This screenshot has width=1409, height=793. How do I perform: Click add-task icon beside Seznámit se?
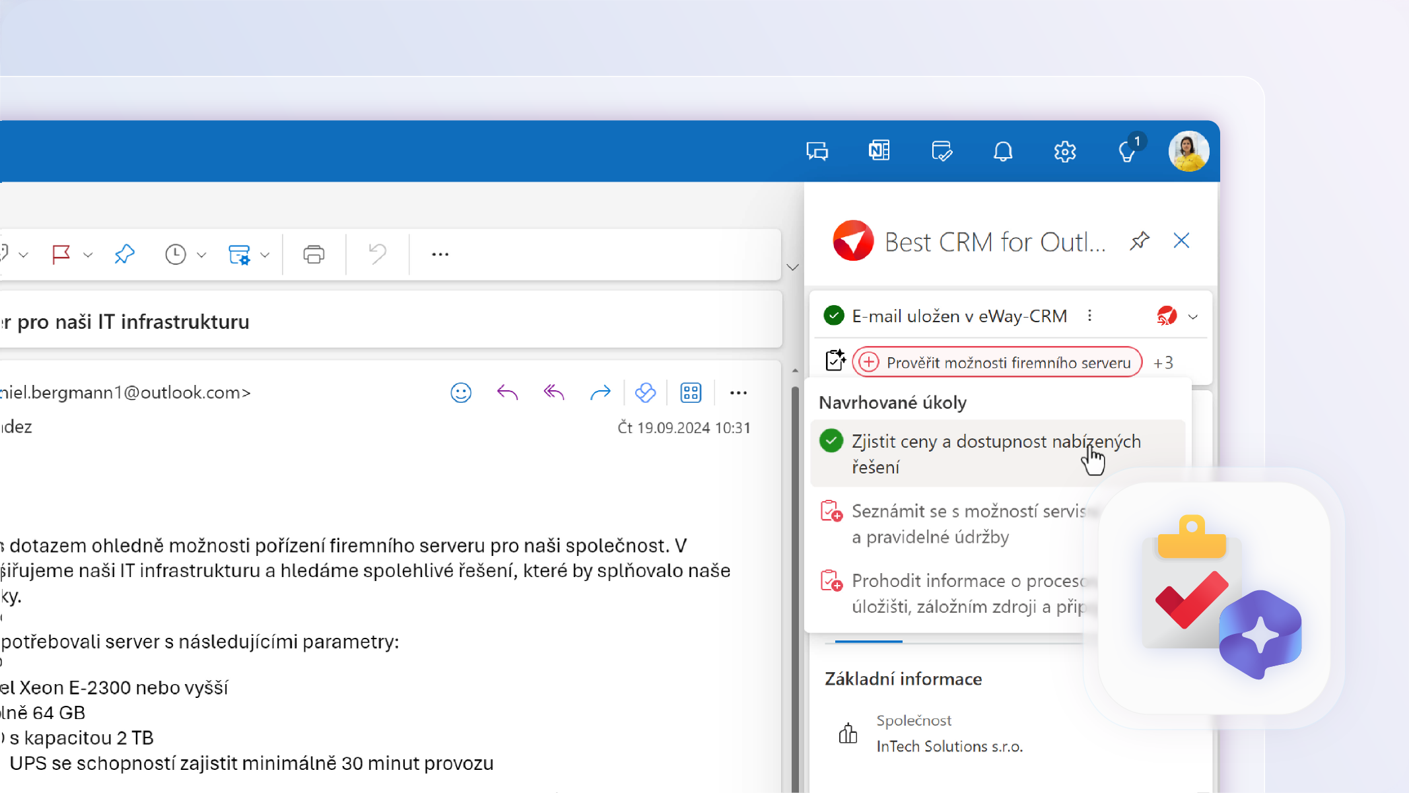(831, 511)
